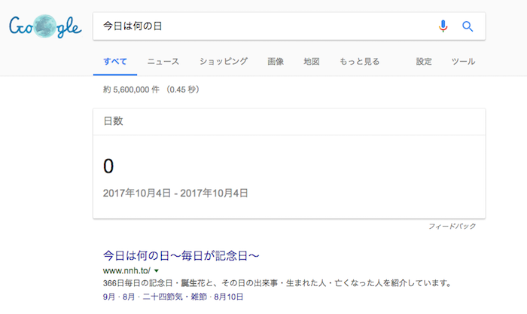
Task: Switch to the ニュース tab
Action: [x=163, y=62]
